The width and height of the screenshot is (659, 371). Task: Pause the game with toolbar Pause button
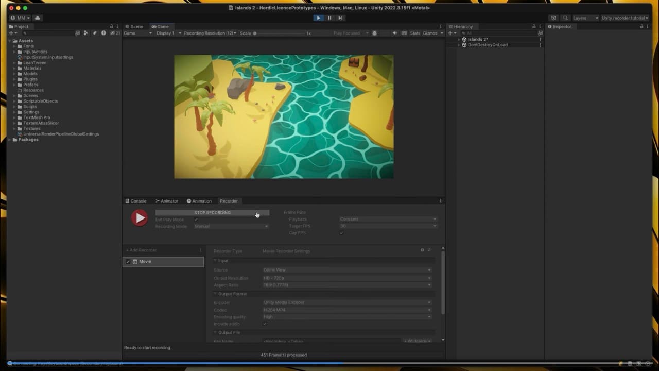point(329,18)
